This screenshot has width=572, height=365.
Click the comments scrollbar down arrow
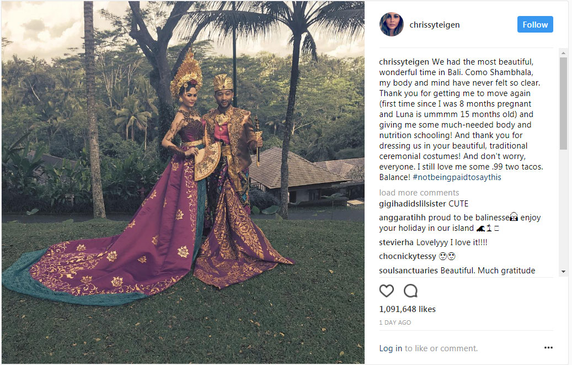pos(563,272)
